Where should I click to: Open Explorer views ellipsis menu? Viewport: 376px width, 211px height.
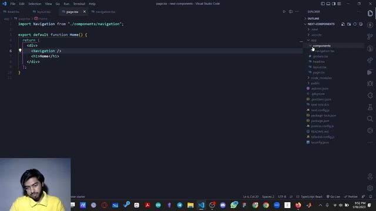[359, 12]
